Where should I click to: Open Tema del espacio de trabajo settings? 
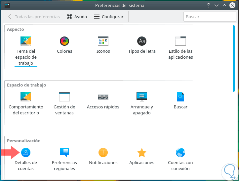(26, 41)
